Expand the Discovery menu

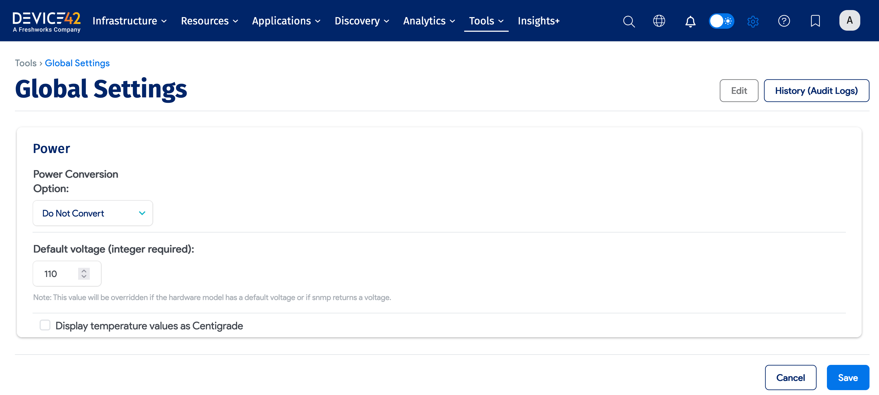(x=361, y=21)
